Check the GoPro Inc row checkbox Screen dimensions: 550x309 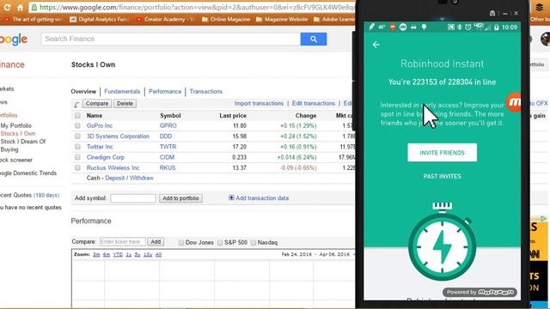[x=77, y=125]
